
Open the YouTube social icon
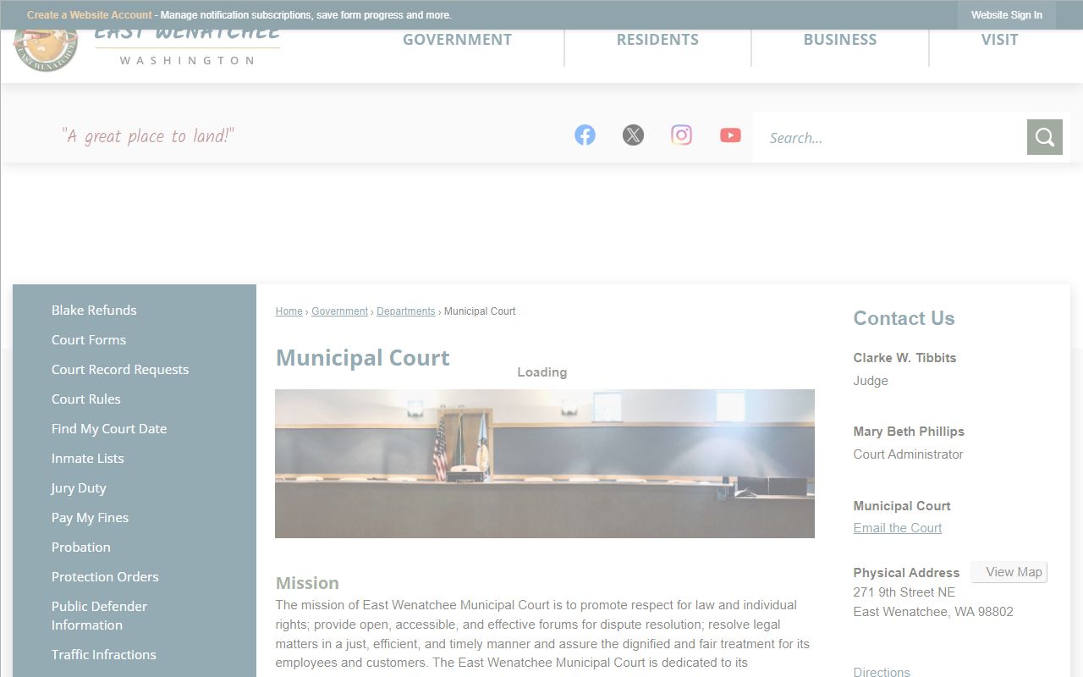730,135
